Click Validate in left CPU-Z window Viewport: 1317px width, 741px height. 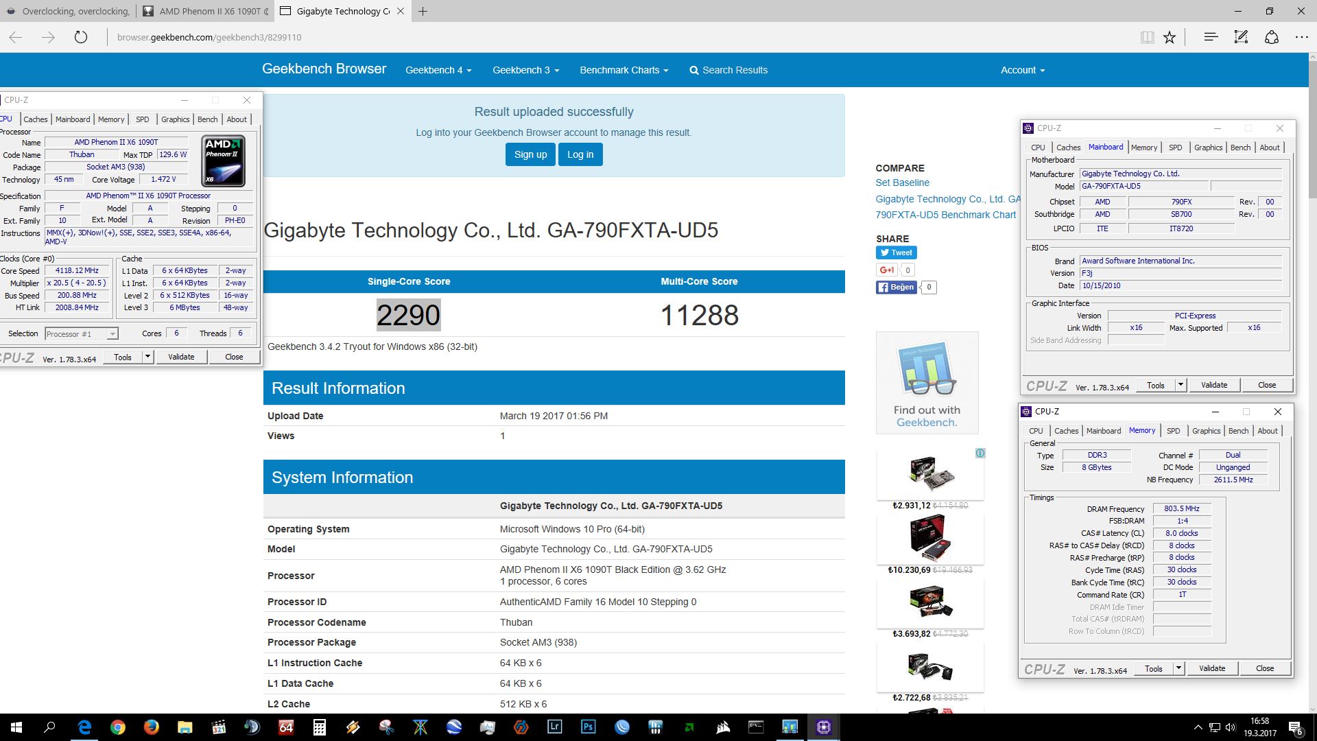click(181, 357)
